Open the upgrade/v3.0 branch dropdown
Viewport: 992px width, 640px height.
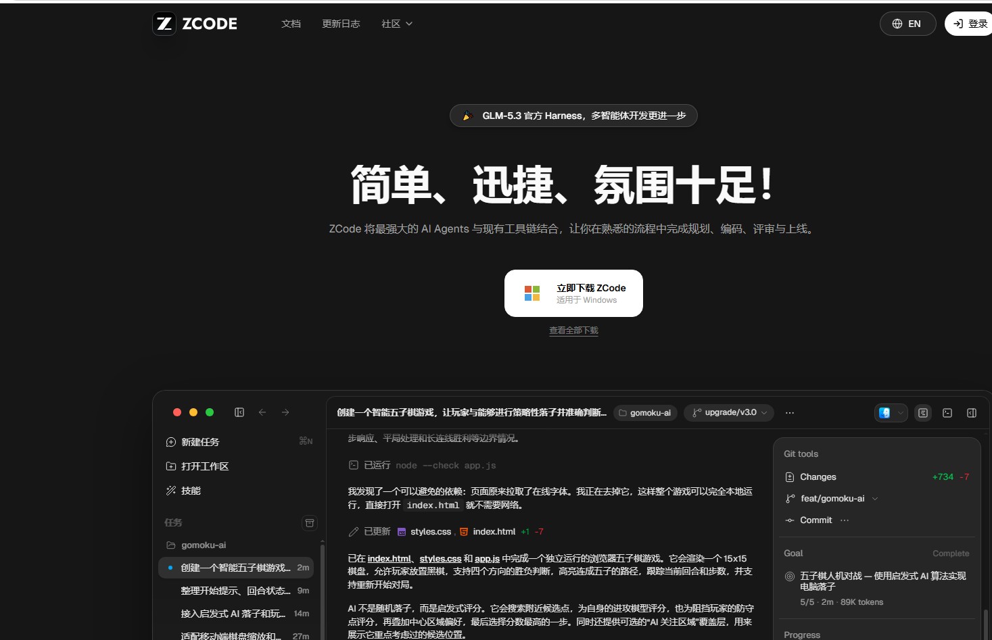point(729,412)
